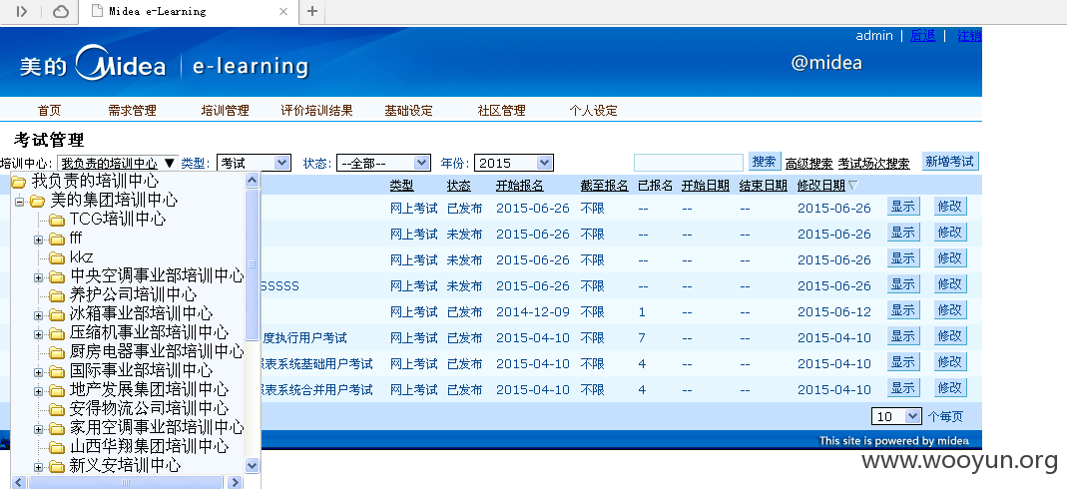
Task: Click the tree panel scroll right arrow
Action: pos(235,482)
